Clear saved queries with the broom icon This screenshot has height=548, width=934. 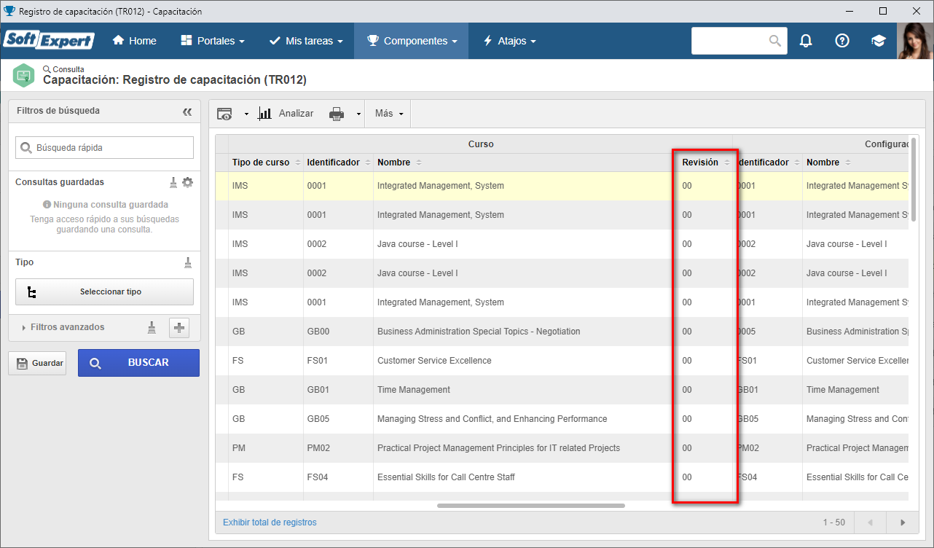pos(173,182)
